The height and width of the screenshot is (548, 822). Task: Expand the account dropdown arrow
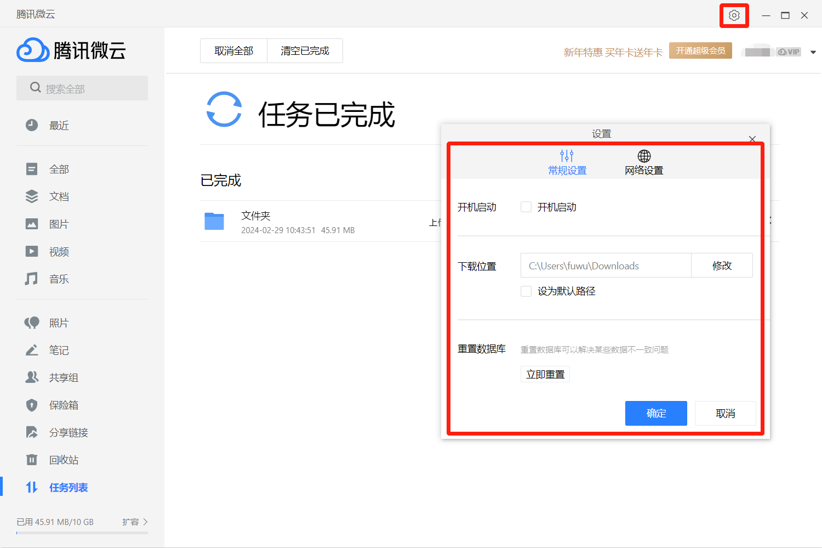pos(813,52)
